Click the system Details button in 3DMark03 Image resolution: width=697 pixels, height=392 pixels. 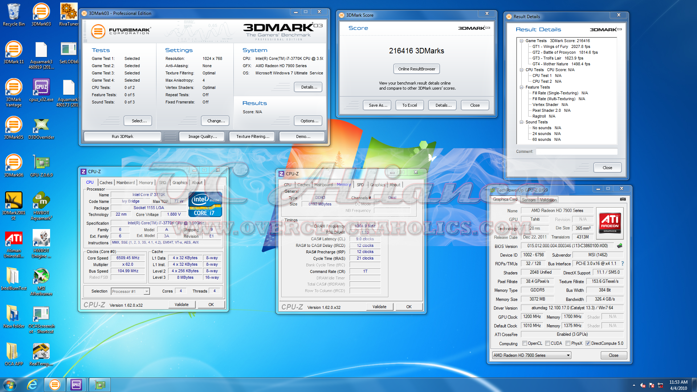click(309, 87)
